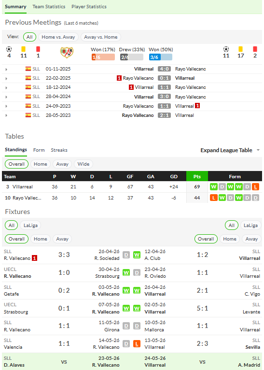The image size is (264, 370).
Task: Click the Rayo Vallecano club crest
Action: pyautogui.click(x=67, y=52)
